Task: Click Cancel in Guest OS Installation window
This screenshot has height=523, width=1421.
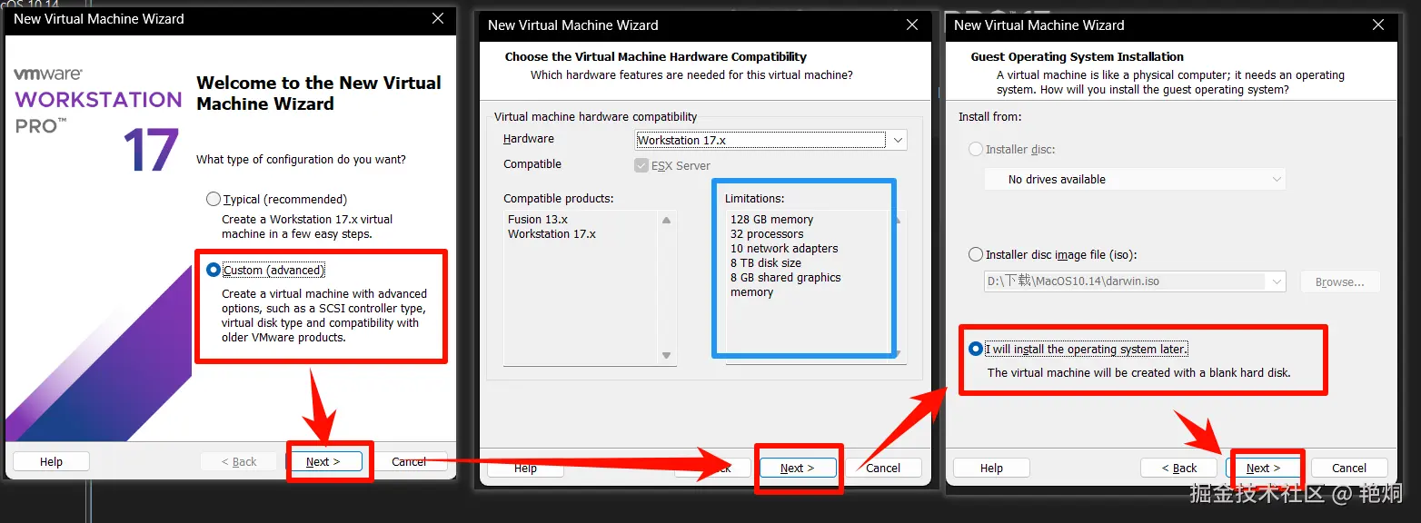Action: coord(1349,468)
